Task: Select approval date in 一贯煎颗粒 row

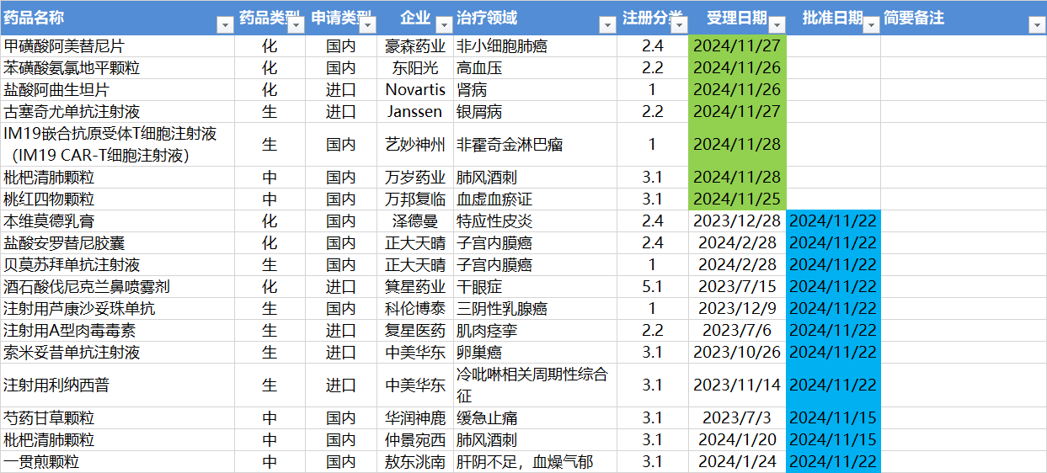Action: point(833,462)
